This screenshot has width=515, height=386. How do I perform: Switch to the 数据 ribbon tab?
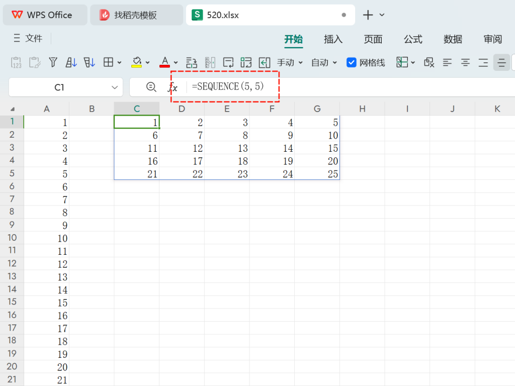coord(453,39)
